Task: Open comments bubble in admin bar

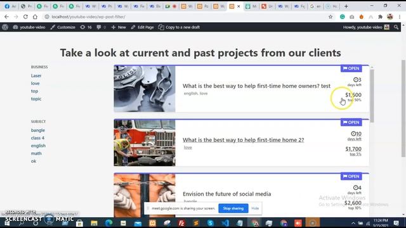Action: point(101,27)
